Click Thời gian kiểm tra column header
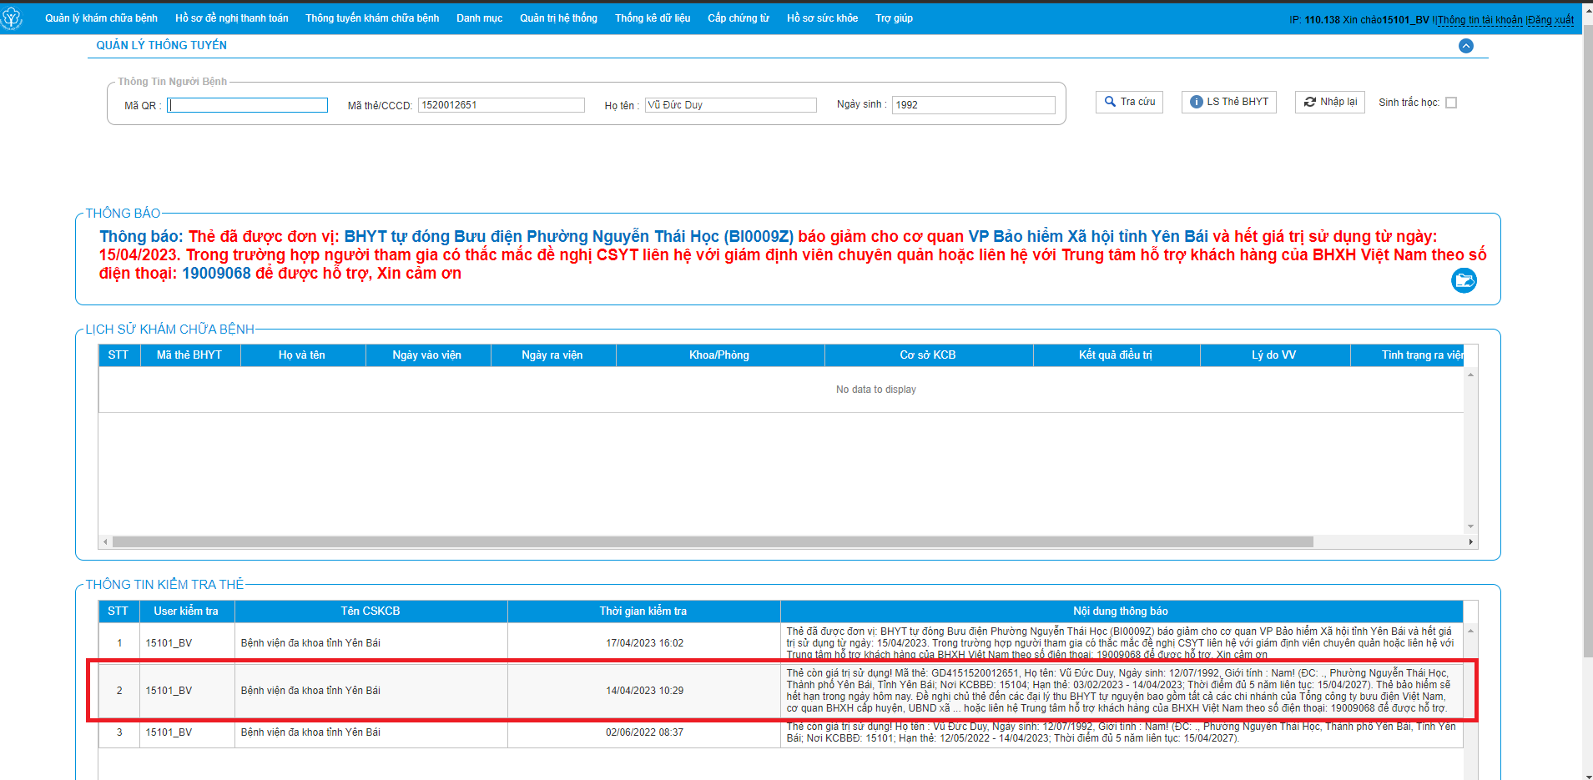The height and width of the screenshot is (780, 1593). tap(643, 611)
